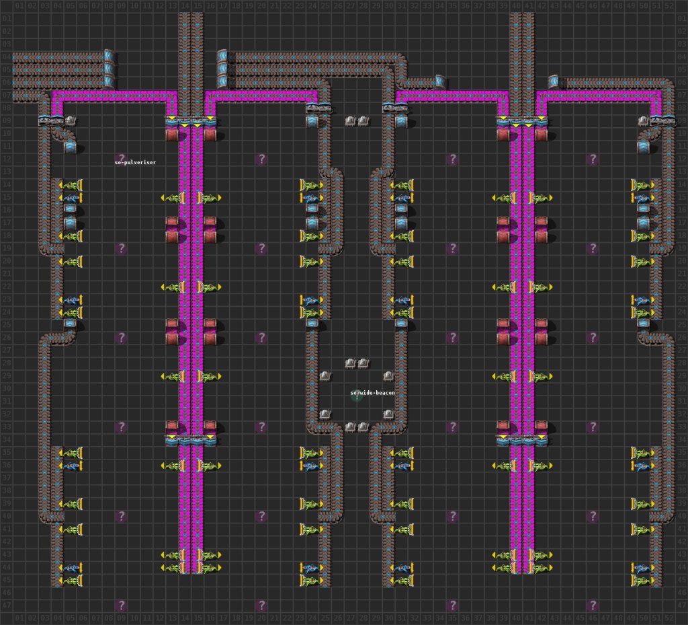Pick the blue underground belt at column 43, row 06
Image resolution: width=688 pixels, height=625 pixels.
554,81
